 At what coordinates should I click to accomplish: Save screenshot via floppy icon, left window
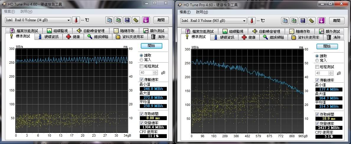click(127, 20)
